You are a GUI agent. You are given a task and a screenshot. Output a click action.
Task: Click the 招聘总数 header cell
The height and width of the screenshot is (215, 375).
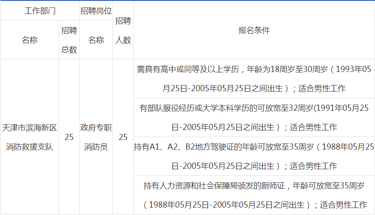pos(69,40)
